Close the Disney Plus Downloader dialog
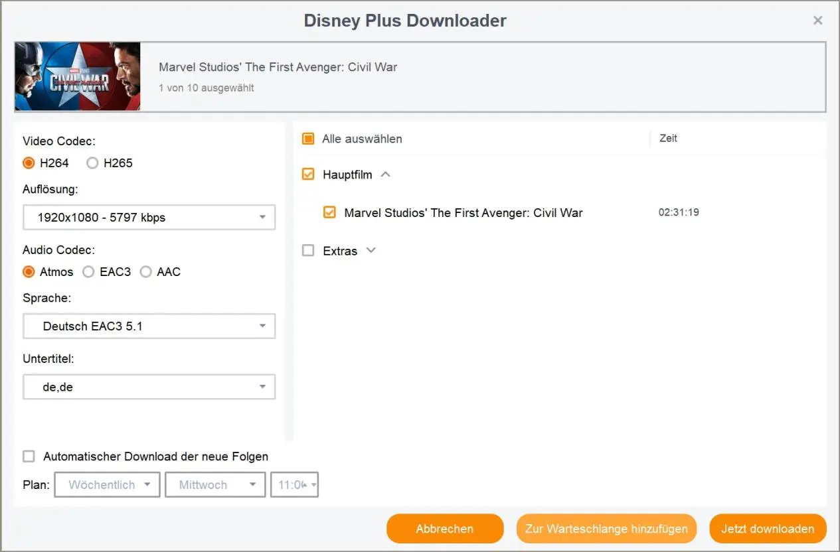The image size is (840, 552). click(x=818, y=21)
